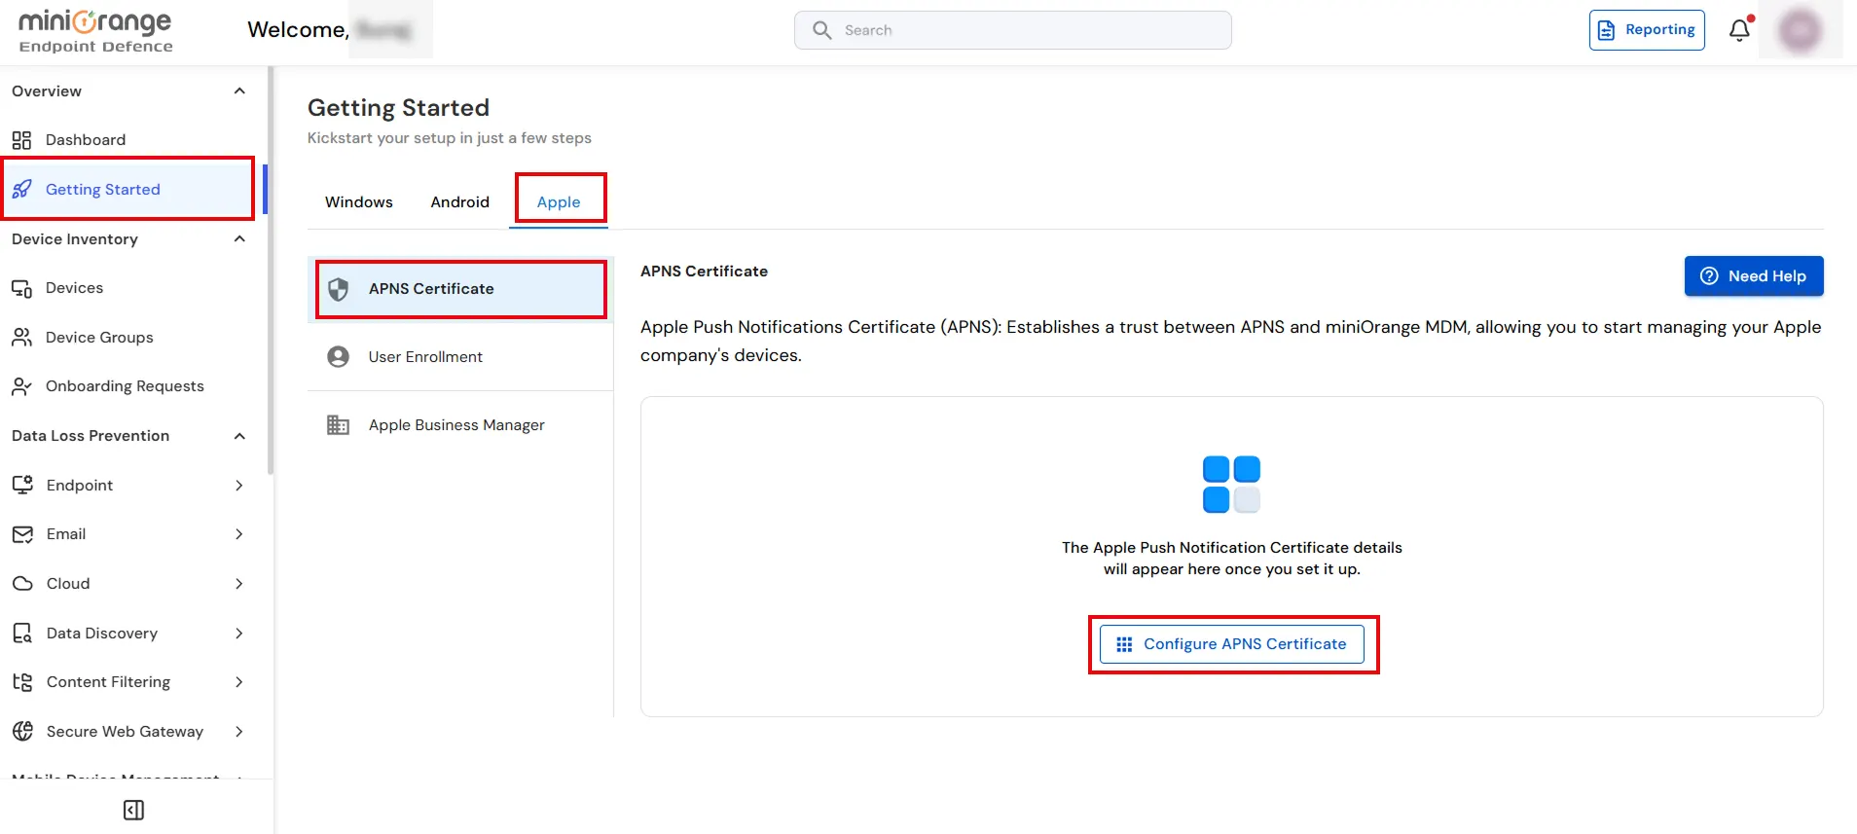
Task: Open User Enrollment step
Action: pos(460,357)
